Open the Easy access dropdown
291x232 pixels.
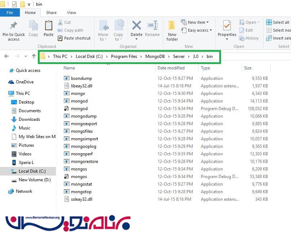click(x=197, y=30)
